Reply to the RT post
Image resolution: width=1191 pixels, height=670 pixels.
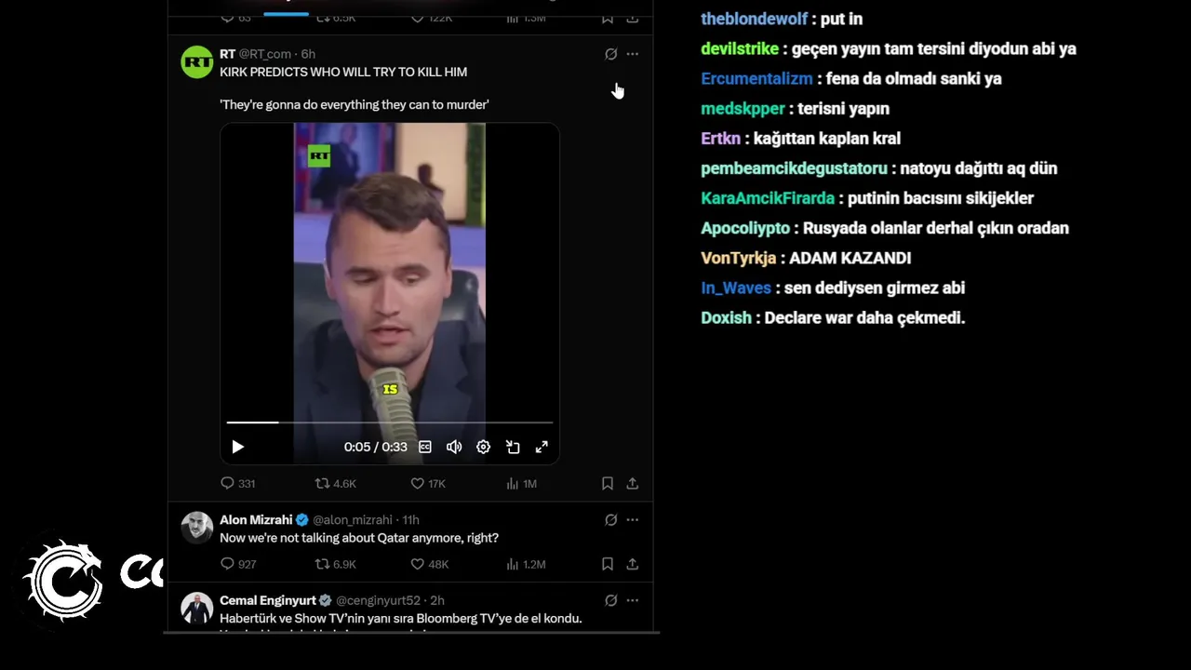[x=237, y=483]
